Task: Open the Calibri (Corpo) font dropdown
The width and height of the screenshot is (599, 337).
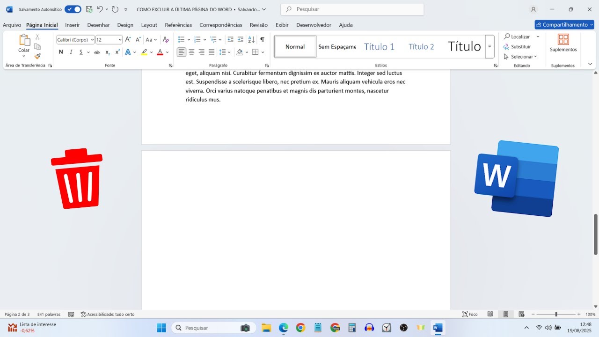Action: 92,40
